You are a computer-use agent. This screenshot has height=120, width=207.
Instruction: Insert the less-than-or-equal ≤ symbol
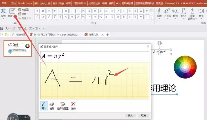(112, 11)
